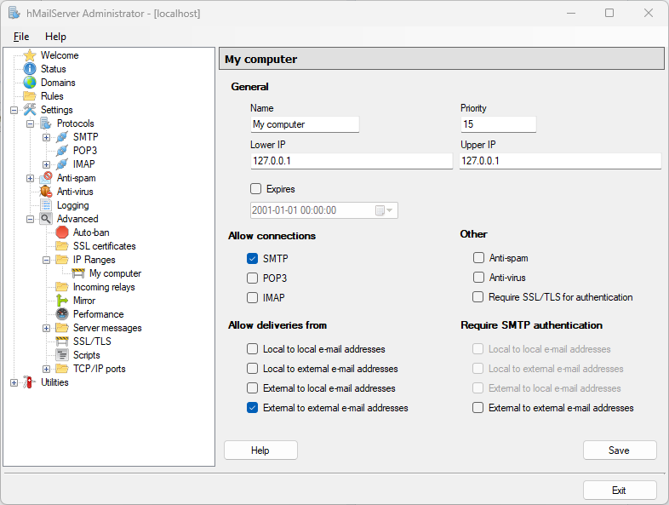
Task: Click the Utilities knife icon
Action: point(29,382)
